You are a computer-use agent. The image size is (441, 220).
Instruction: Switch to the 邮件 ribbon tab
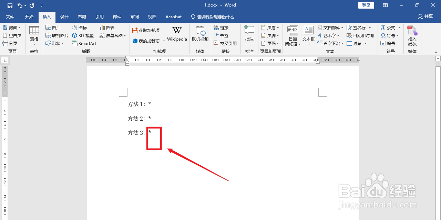[117, 16]
